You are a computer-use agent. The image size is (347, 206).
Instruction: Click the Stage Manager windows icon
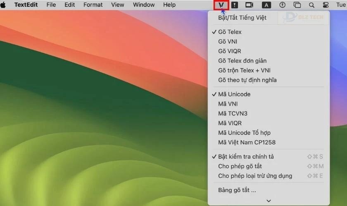pos(297,5)
